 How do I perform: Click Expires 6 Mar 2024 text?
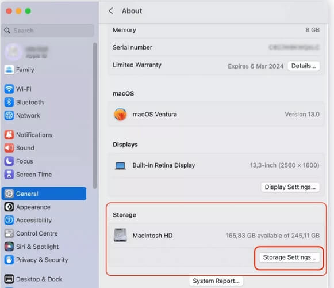coord(256,66)
